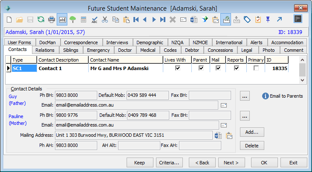
Task: Click the blue pushpin icon
Action: point(268,20)
